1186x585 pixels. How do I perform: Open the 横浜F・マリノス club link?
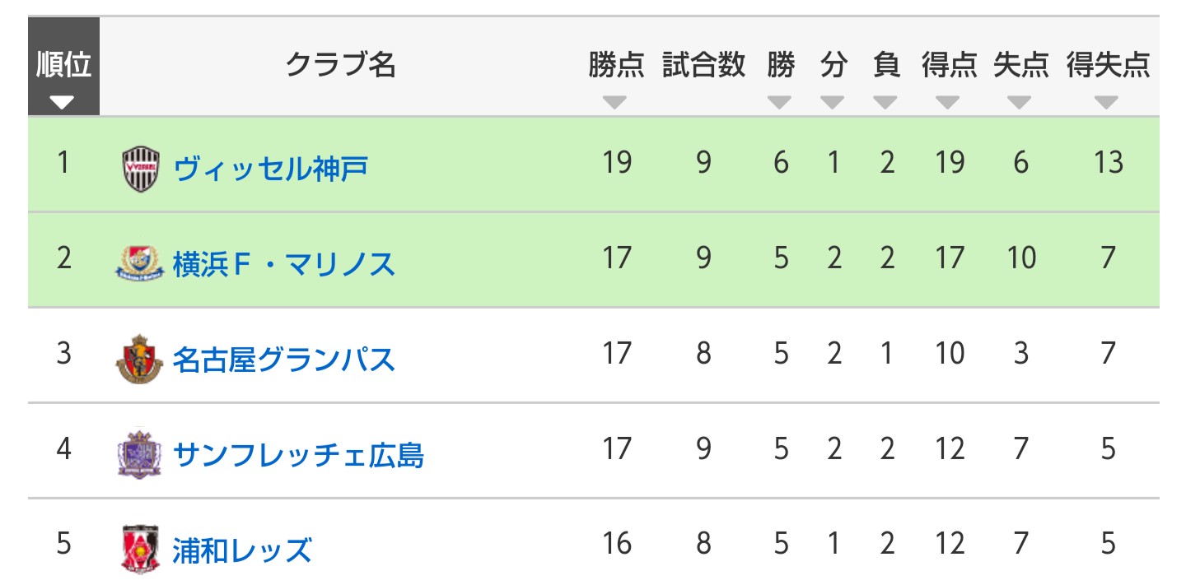pos(284,264)
